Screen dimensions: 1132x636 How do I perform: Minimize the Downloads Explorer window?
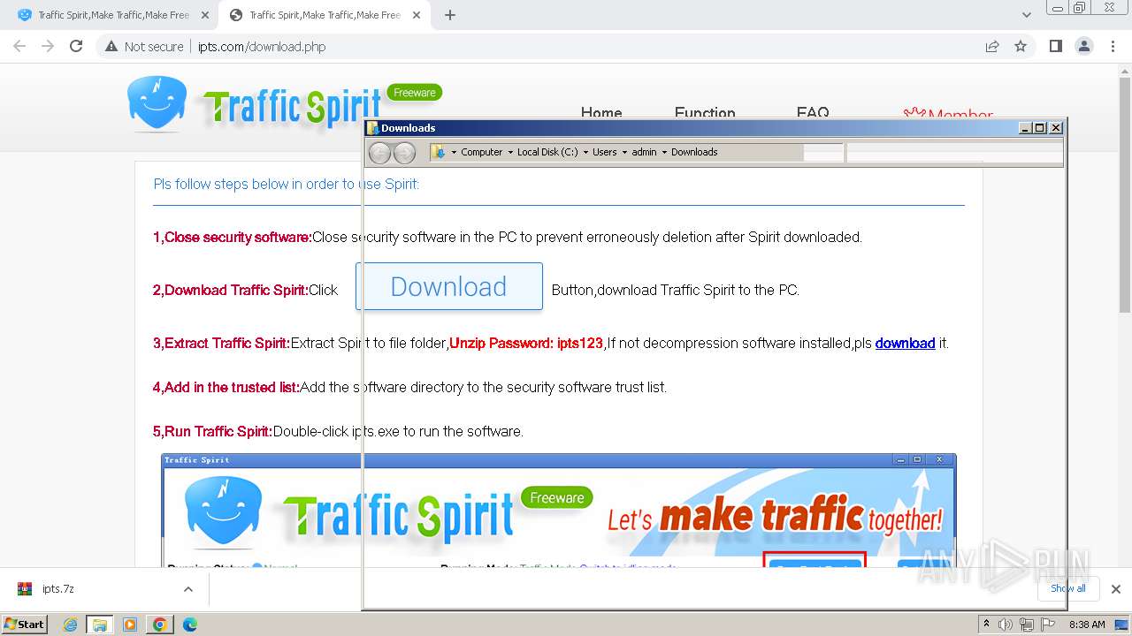click(x=1025, y=128)
